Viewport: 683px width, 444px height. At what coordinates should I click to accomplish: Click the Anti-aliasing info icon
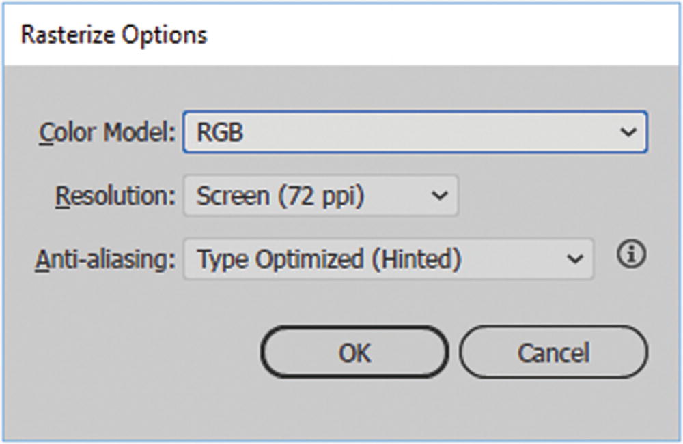[631, 255]
